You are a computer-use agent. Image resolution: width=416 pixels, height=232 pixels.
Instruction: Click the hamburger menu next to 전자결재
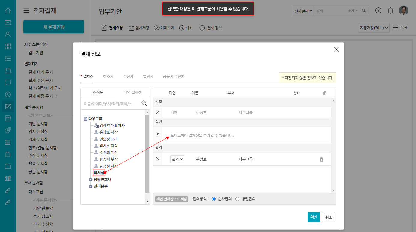26,11
